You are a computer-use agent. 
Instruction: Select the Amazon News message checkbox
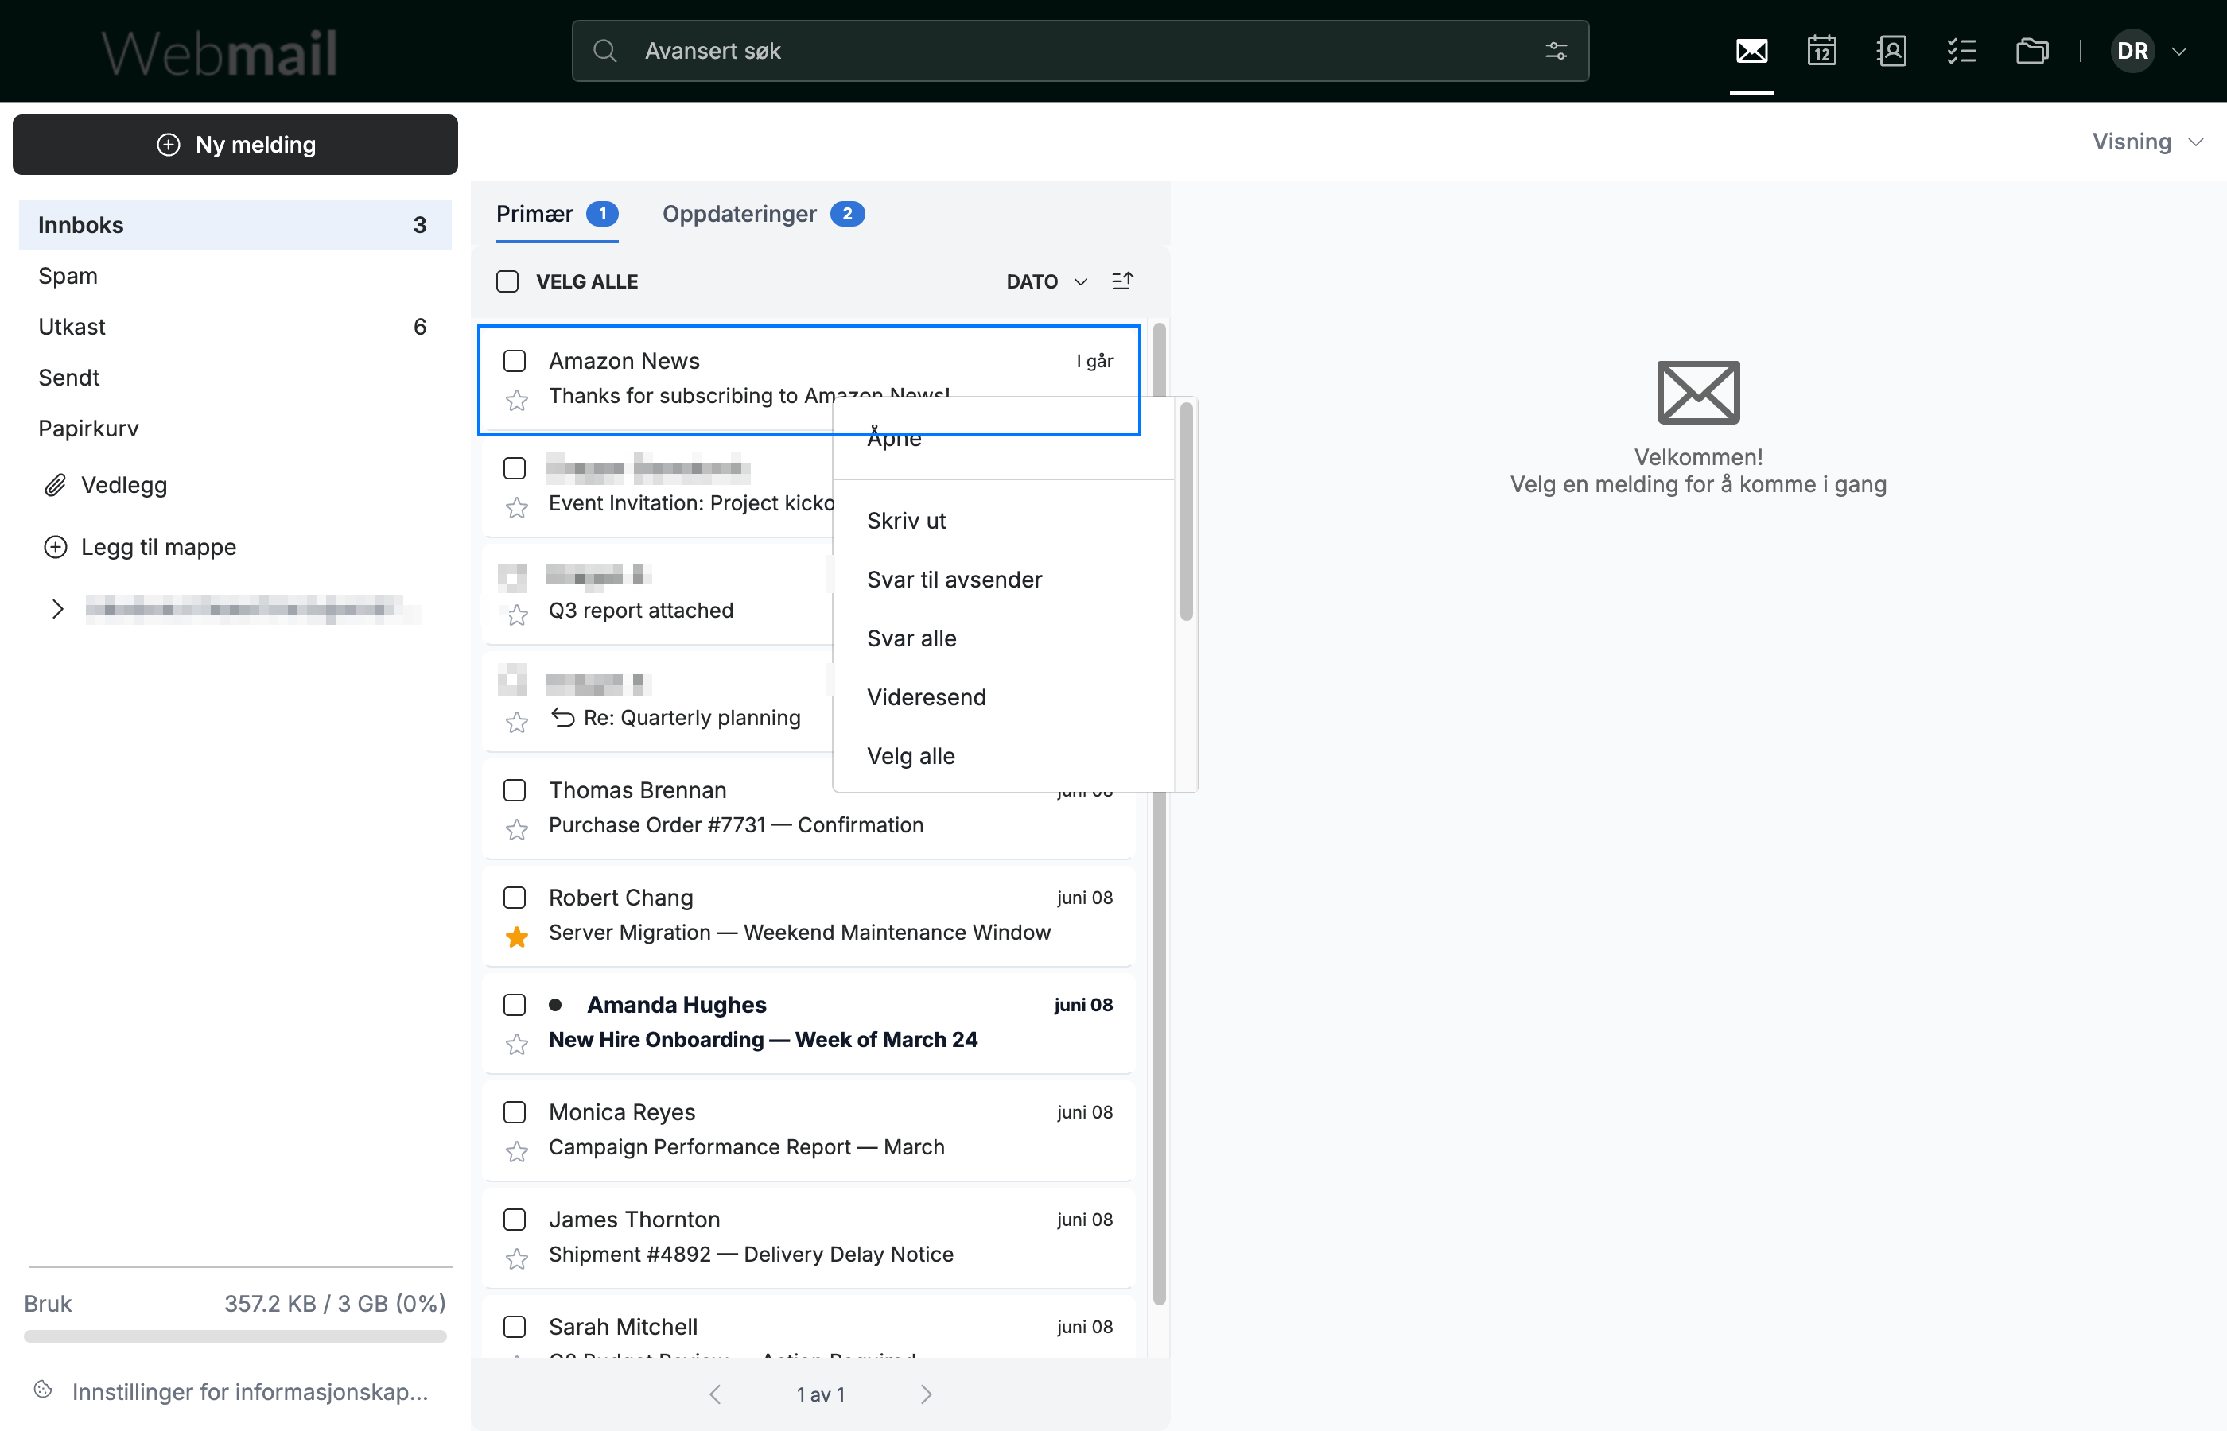[x=514, y=361]
